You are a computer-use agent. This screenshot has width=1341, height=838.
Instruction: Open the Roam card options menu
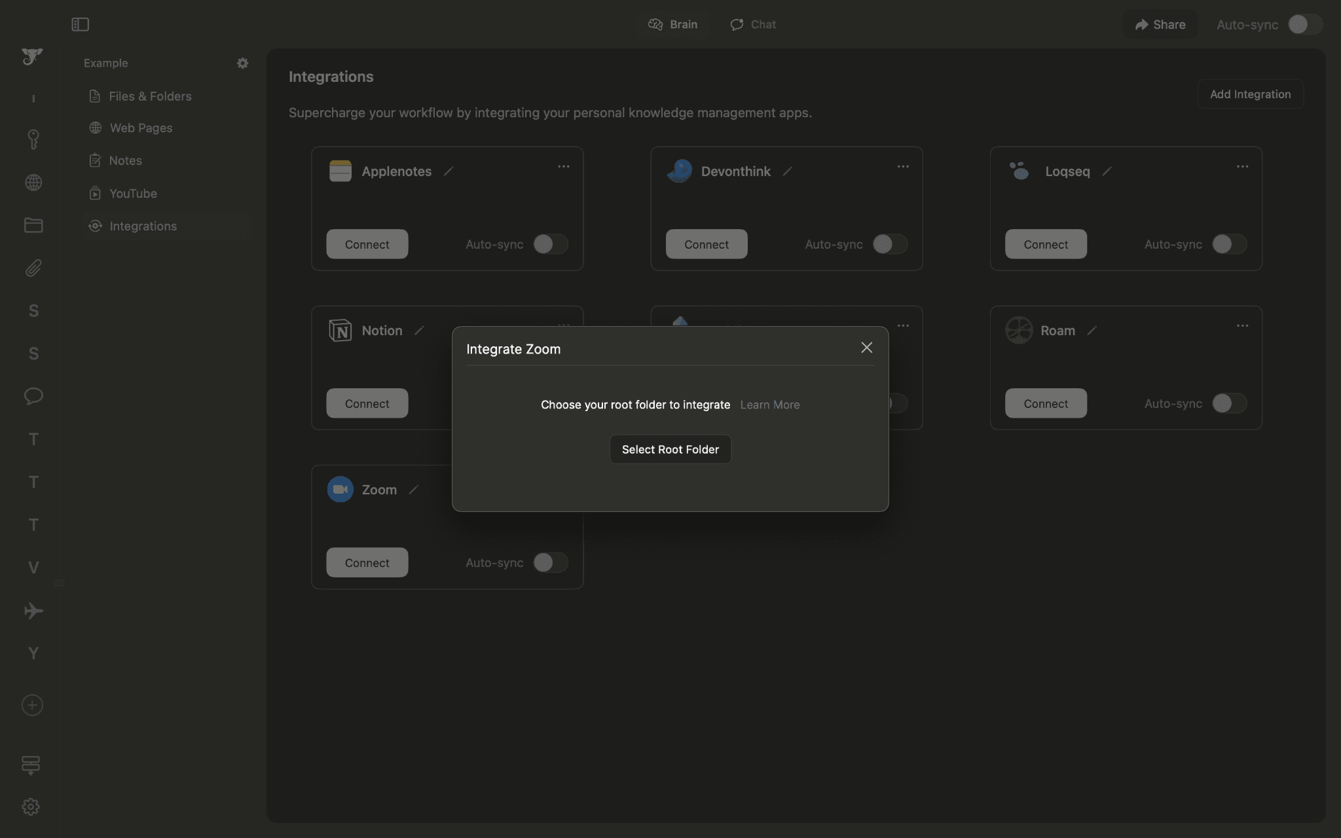pos(1243,325)
